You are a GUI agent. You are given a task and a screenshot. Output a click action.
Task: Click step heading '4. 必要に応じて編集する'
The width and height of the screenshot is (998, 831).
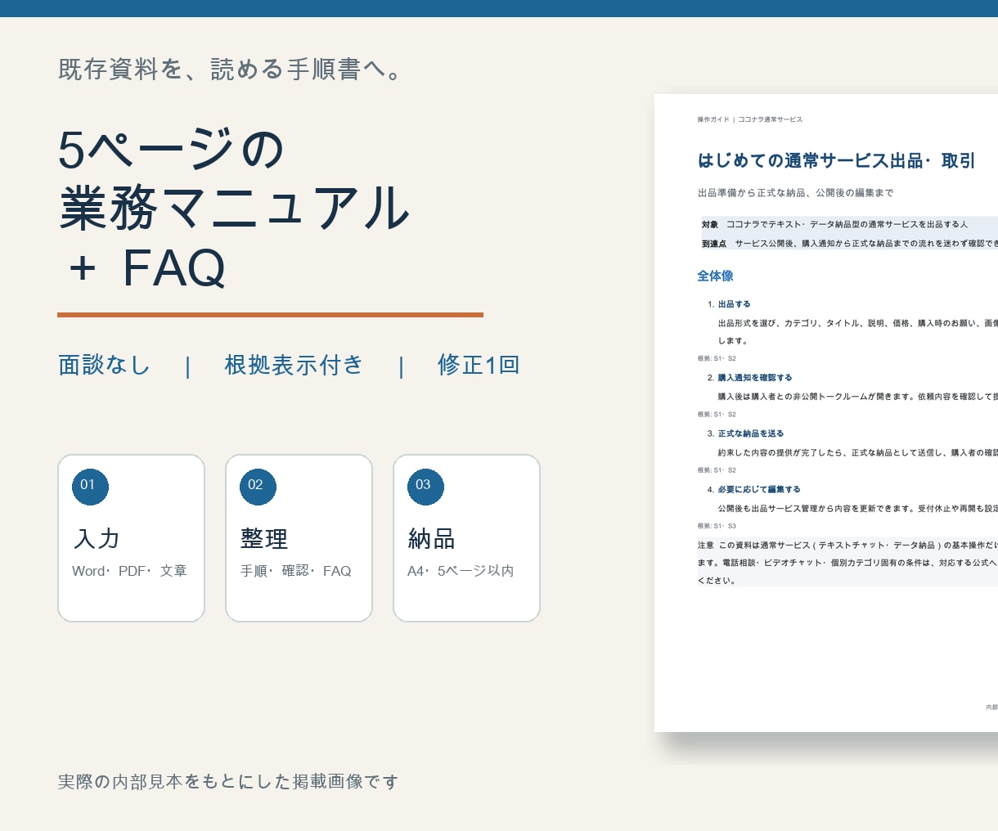pyautogui.click(x=753, y=489)
